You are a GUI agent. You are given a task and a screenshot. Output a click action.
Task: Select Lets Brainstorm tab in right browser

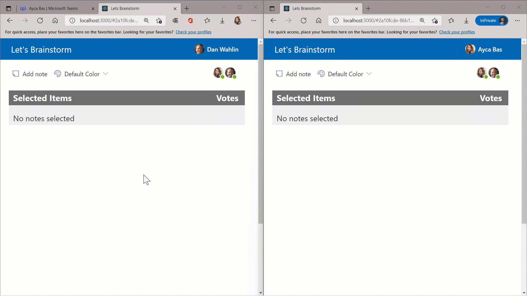pos(306,8)
